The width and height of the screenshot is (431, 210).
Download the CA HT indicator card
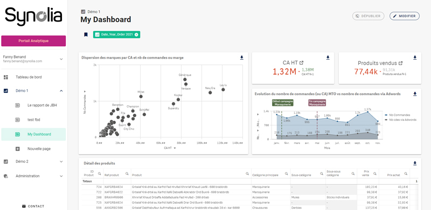pyautogui.click(x=328, y=57)
